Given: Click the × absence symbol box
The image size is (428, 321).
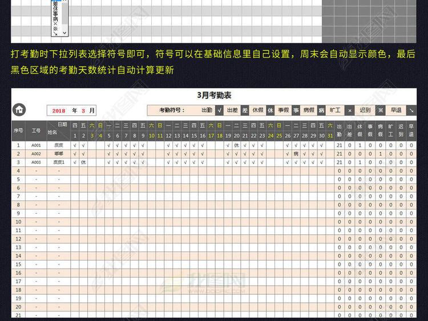Looking at the screenshot, I should pyautogui.click(x=349, y=110).
